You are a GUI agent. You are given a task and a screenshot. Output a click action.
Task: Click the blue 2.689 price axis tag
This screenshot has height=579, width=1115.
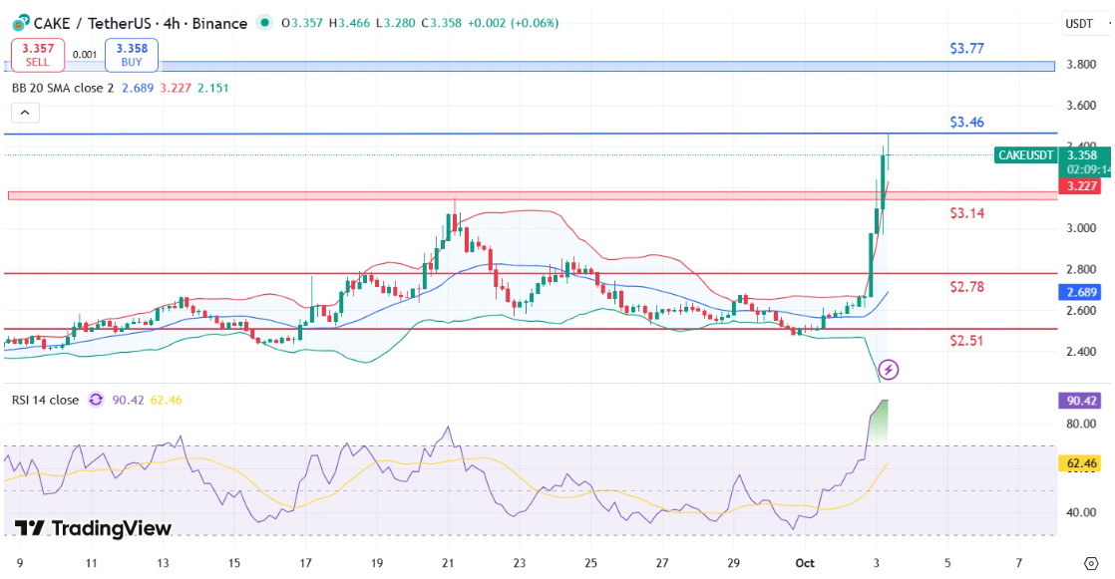[1080, 293]
